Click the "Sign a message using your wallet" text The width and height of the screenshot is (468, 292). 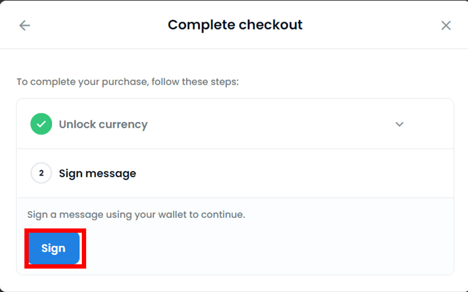pos(136,215)
